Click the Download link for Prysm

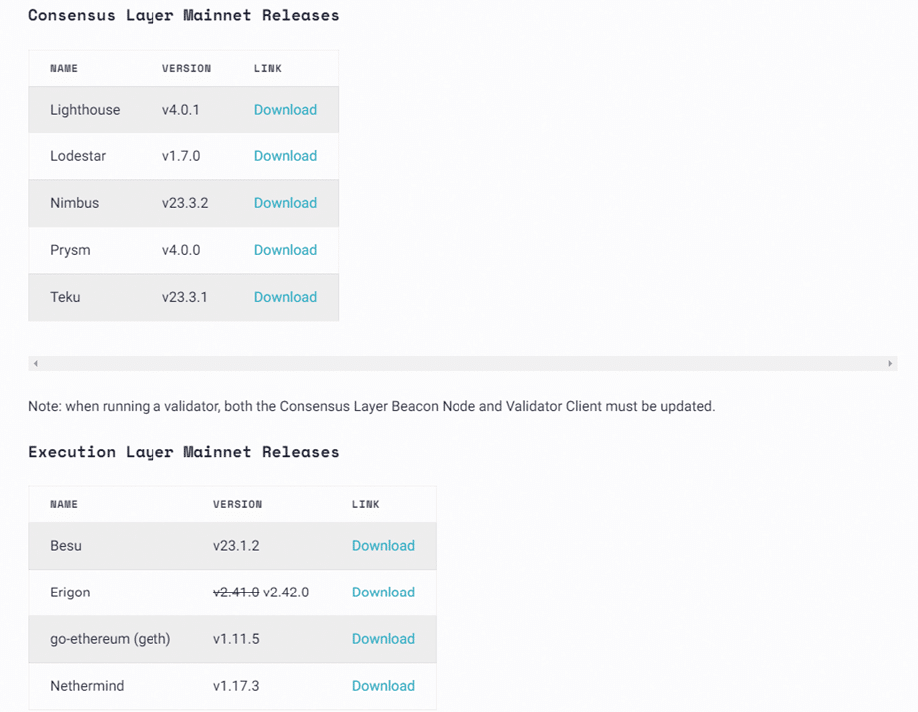tap(285, 250)
